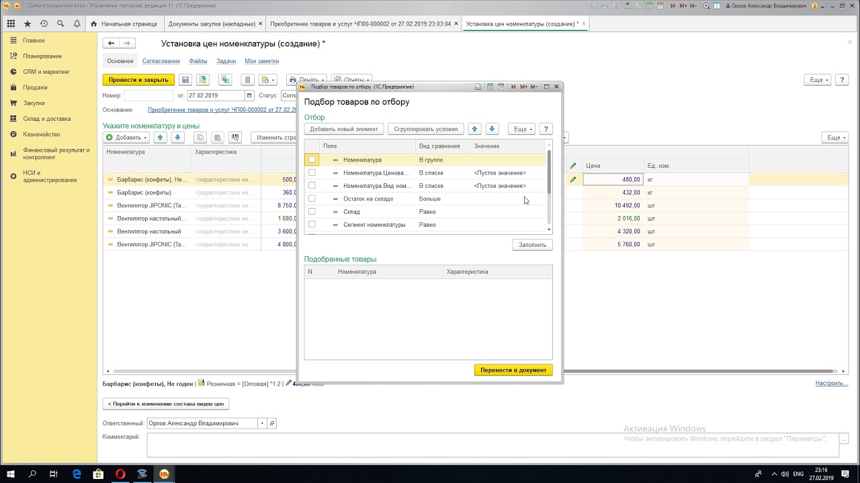This screenshot has width=860, height=483.
Task: Open the Мои заметки form section
Action: (x=261, y=61)
